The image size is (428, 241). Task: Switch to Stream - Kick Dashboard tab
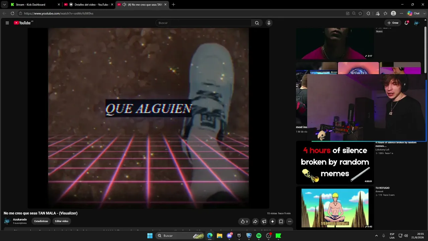(x=35, y=5)
